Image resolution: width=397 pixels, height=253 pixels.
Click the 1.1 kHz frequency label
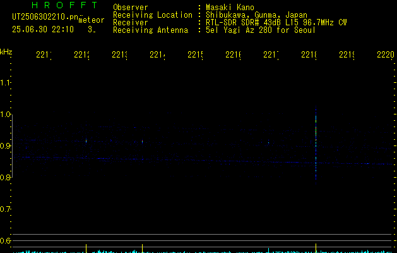tap(5, 83)
